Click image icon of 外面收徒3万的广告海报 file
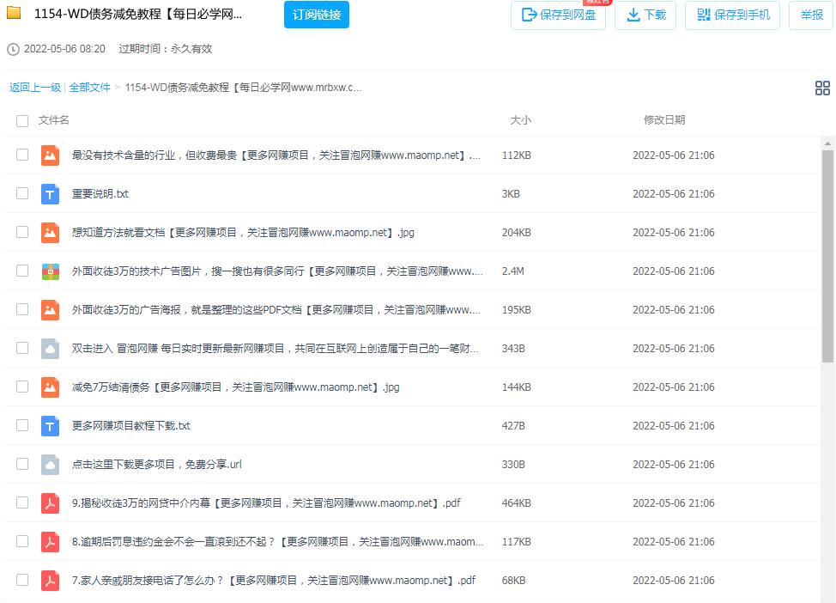The height and width of the screenshot is (603, 836). 50,310
